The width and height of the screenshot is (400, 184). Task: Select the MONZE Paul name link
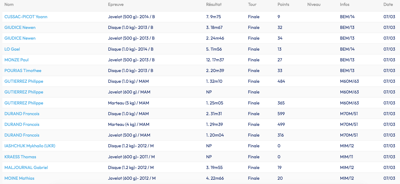coord(16,60)
